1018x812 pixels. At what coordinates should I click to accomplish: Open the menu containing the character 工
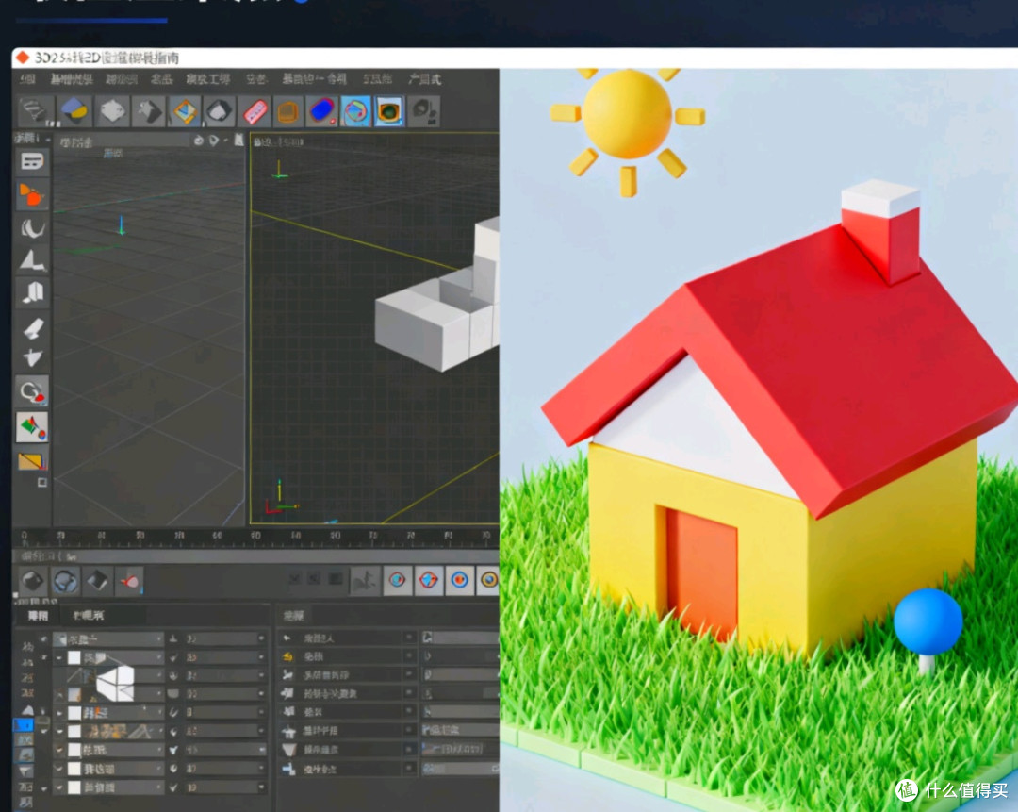(207, 79)
